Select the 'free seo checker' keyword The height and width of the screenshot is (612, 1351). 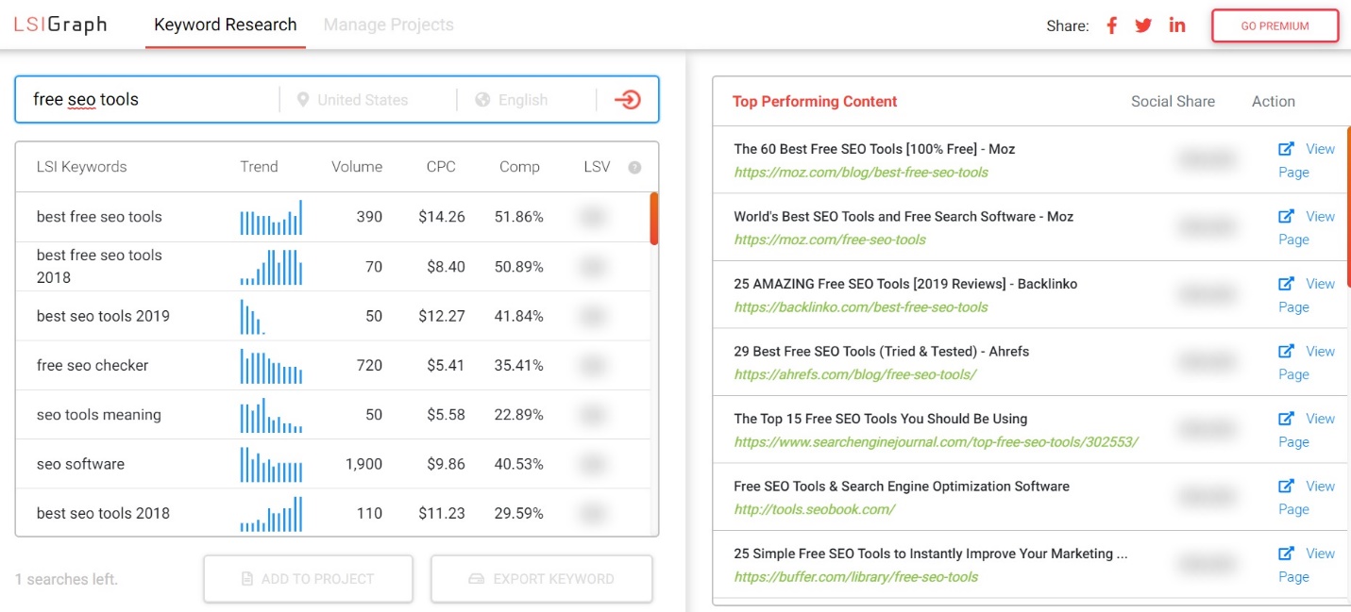(93, 365)
